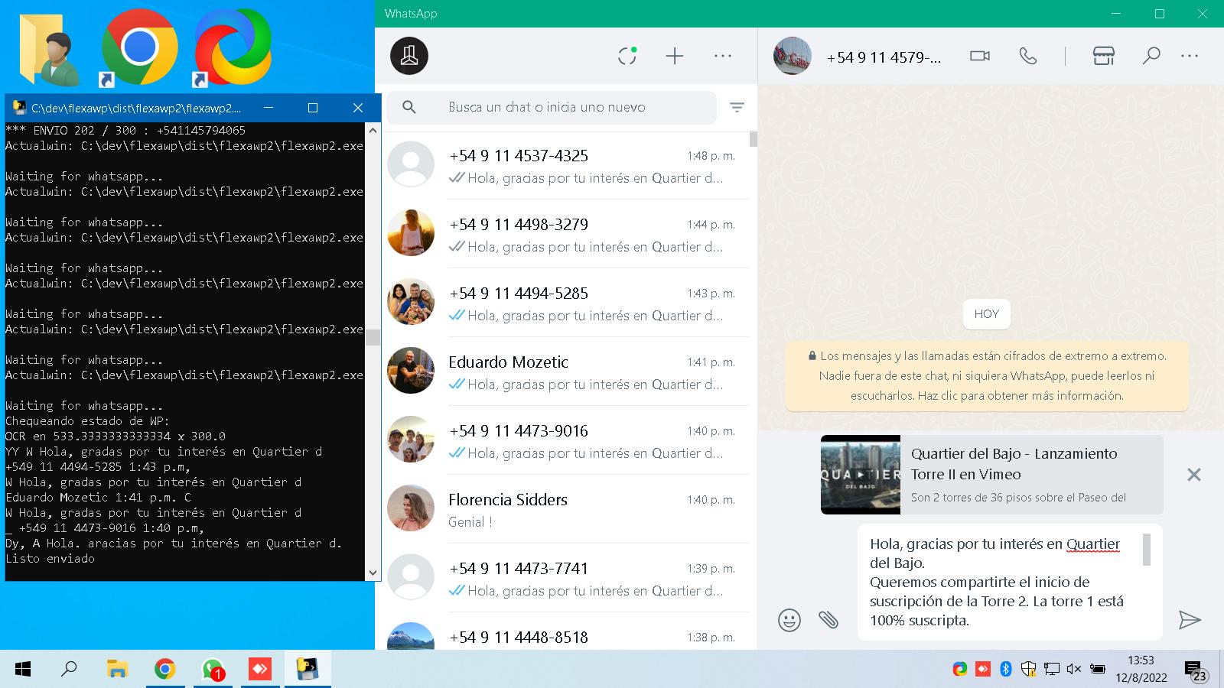Open Florencia Sidders conversation

(566, 510)
